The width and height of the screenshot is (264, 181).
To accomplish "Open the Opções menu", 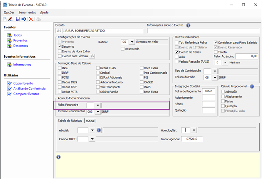I will pyautogui.click(x=9, y=12).
